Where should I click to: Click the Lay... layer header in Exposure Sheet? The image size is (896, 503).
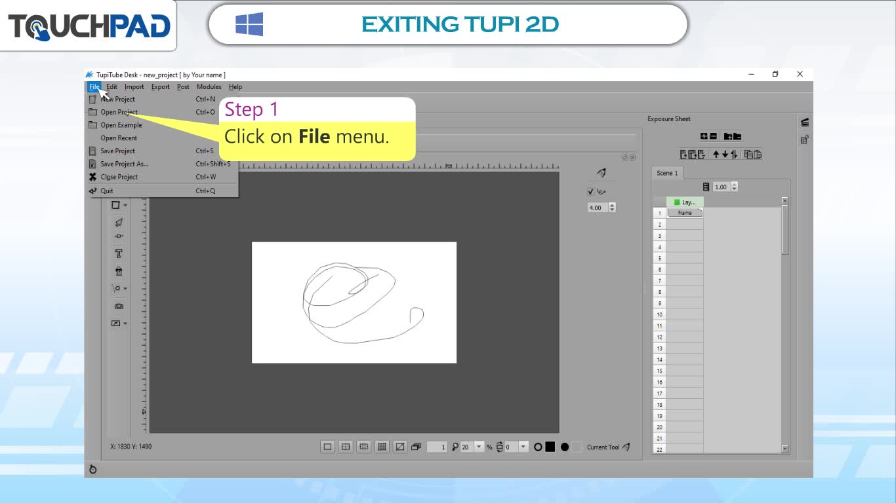(685, 202)
